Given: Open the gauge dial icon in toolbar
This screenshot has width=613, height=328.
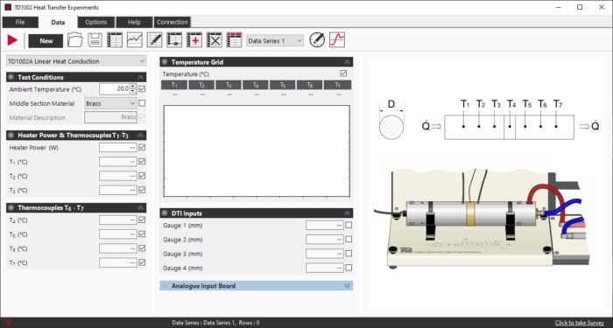Looking at the screenshot, I should pyautogui.click(x=317, y=40).
